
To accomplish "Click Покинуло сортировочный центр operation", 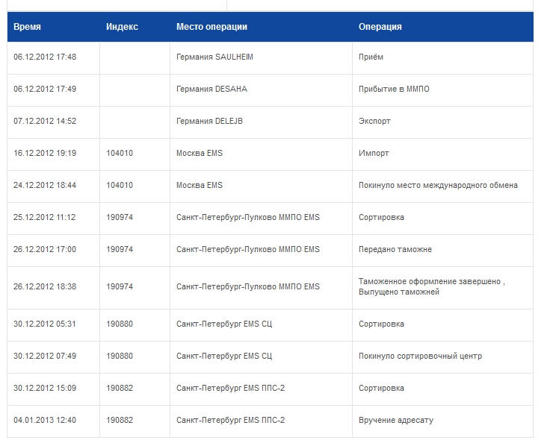I will (x=420, y=356).
